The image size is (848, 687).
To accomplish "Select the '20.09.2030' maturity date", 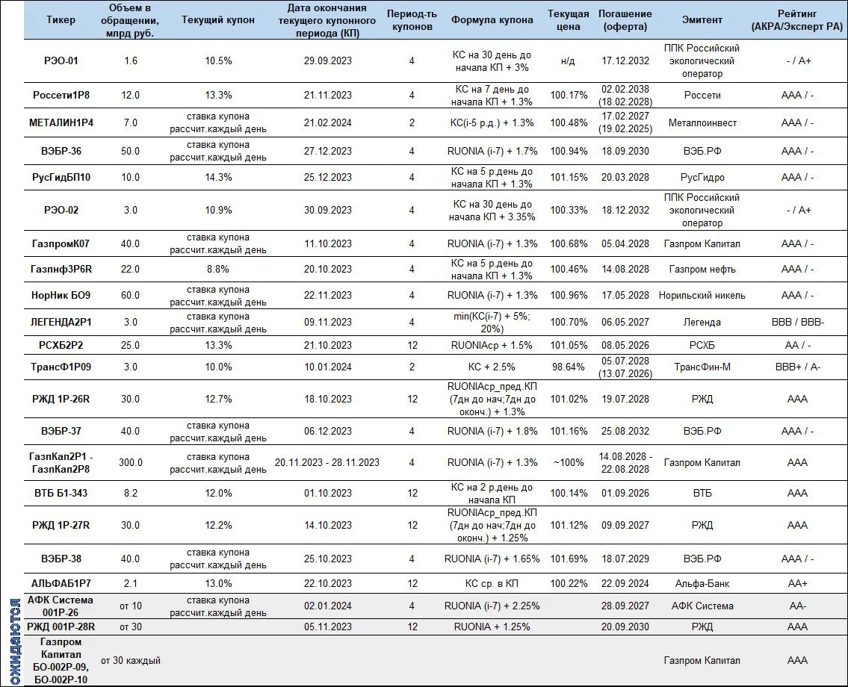I will click(625, 627).
